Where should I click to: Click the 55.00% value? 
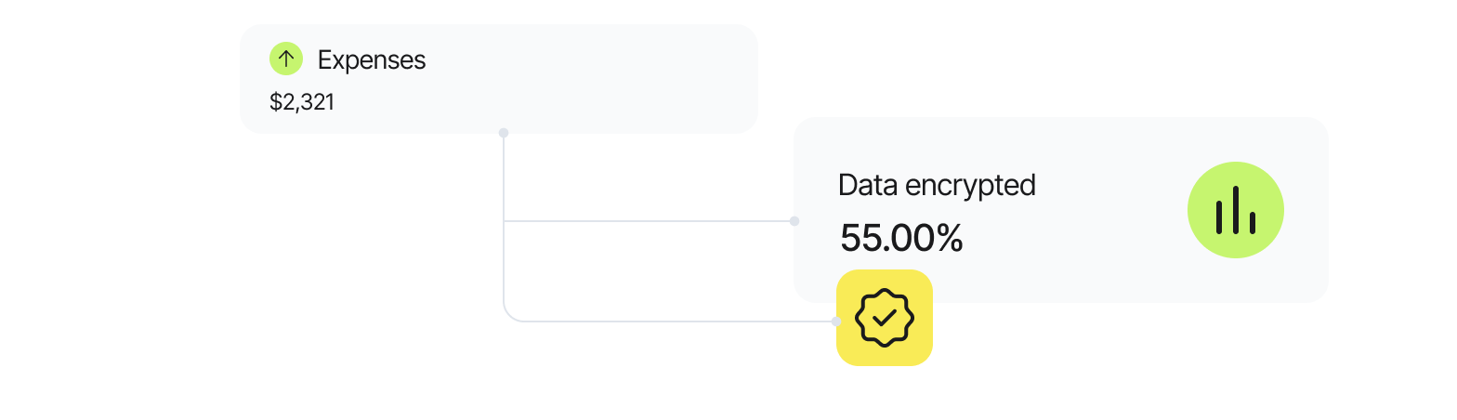[x=901, y=239]
